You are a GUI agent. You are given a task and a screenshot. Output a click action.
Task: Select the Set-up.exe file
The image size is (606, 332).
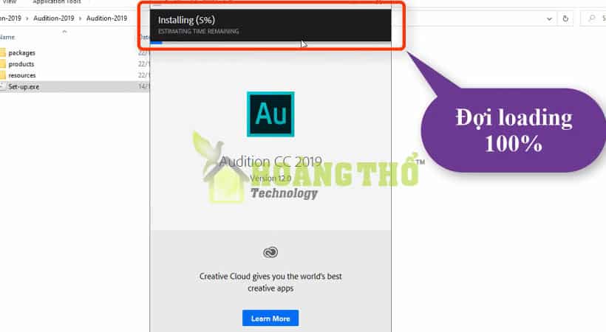(24, 87)
